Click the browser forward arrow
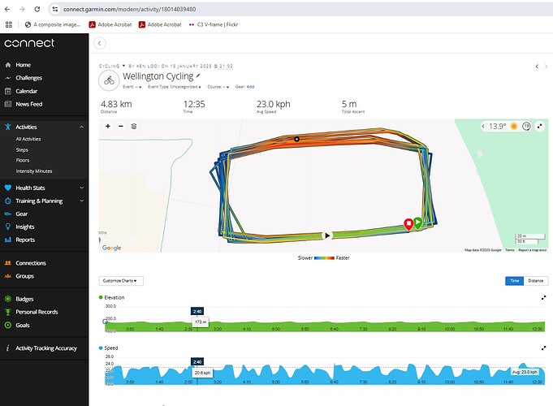This screenshot has width=553, height=406. pyautogui.click(x=22, y=9)
